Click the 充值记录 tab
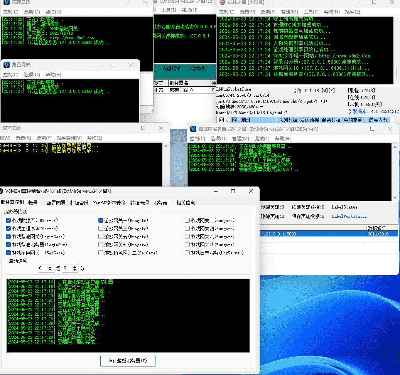 pos(171,68)
